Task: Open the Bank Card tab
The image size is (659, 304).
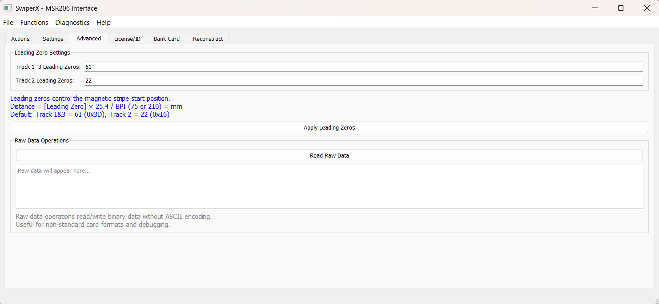Action: coord(167,39)
